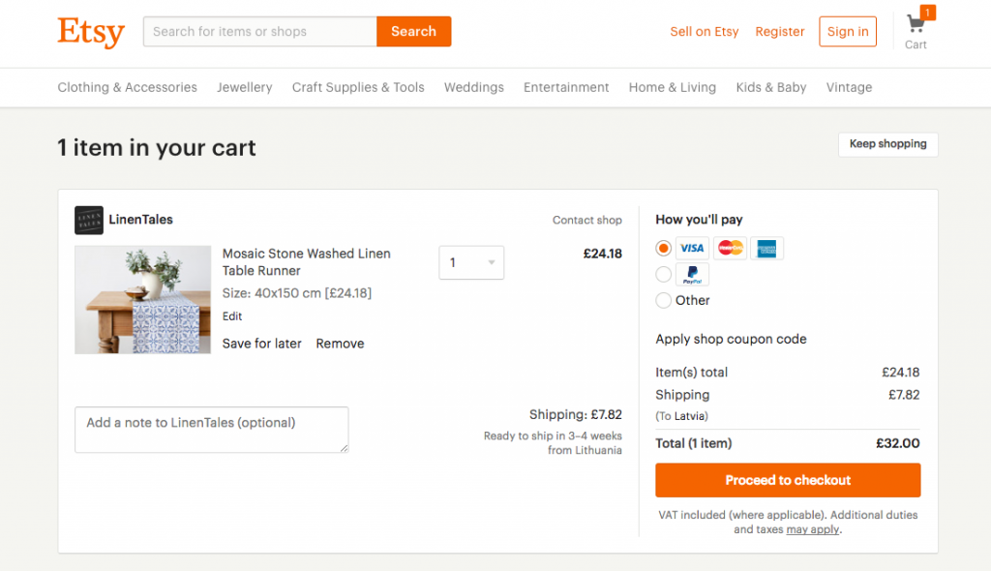Open the Jewellery category
This screenshot has width=991, height=571.
click(x=245, y=87)
